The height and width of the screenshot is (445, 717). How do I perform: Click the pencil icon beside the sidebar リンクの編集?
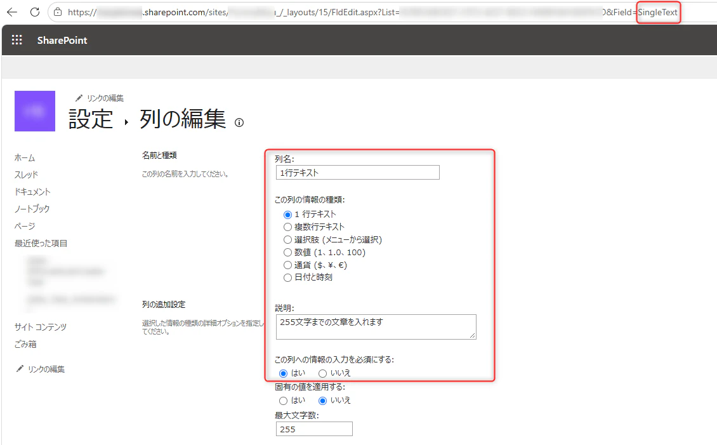click(x=20, y=369)
